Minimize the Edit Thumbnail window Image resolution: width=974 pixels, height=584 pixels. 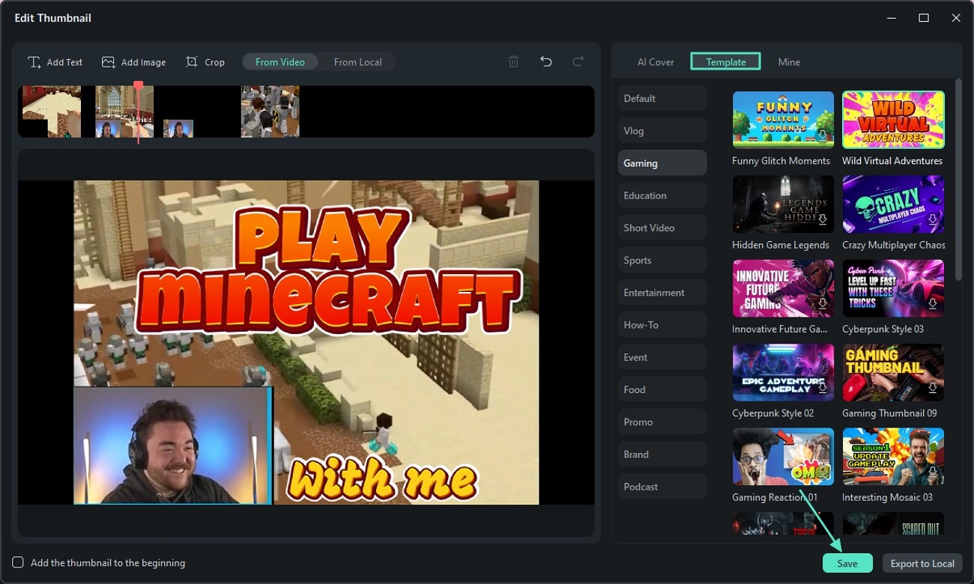(892, 18)
